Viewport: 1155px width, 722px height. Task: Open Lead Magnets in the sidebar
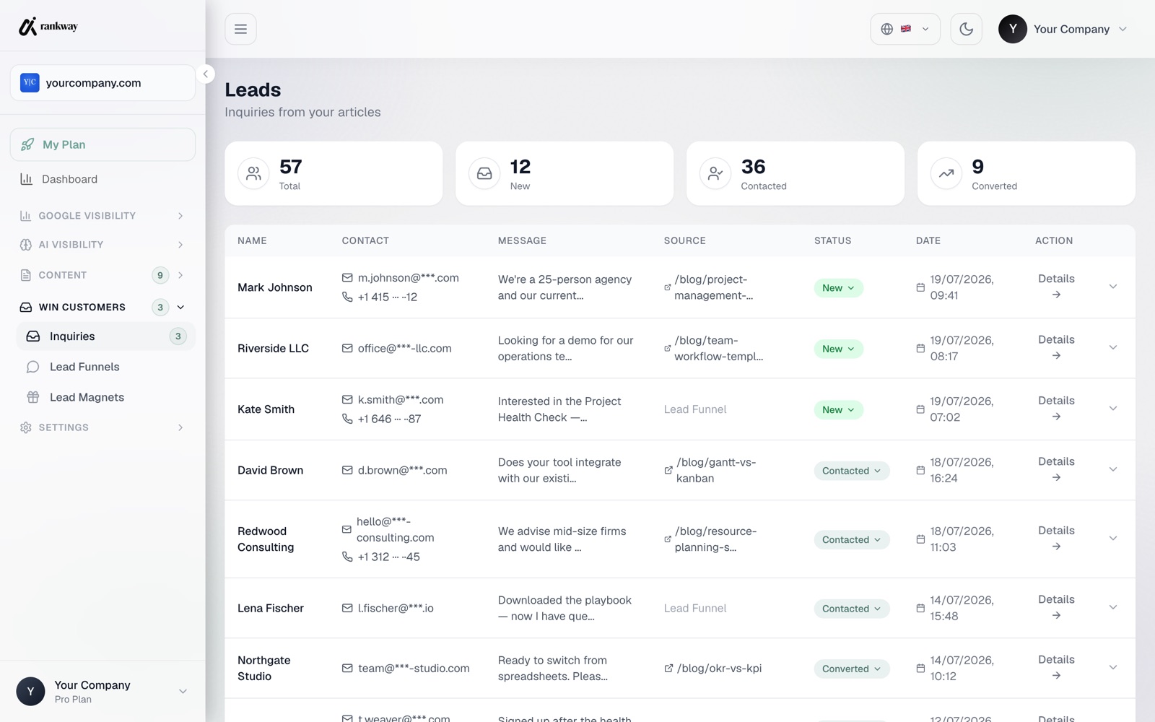pos(105,397)
